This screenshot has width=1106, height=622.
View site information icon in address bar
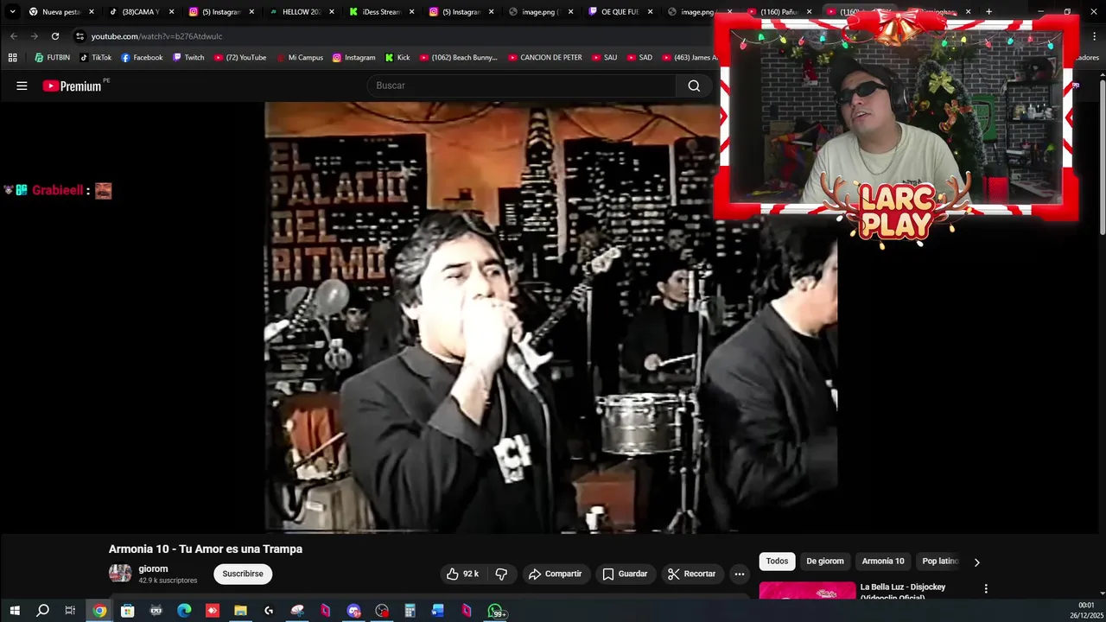pos(80,36)
